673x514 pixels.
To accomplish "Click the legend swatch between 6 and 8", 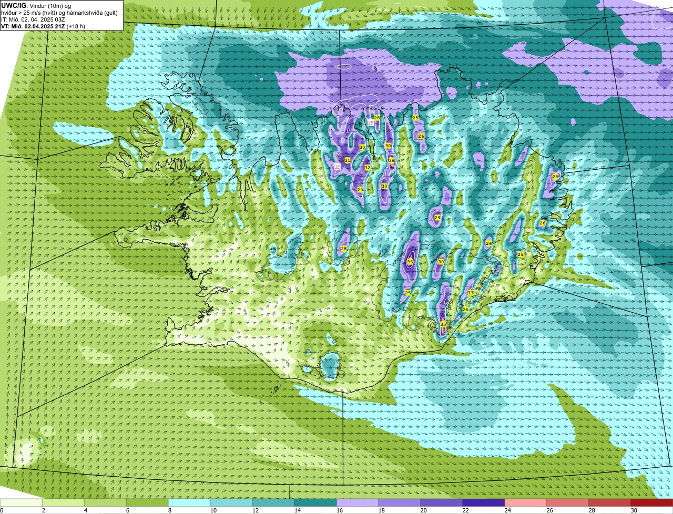I will [147, 502].
